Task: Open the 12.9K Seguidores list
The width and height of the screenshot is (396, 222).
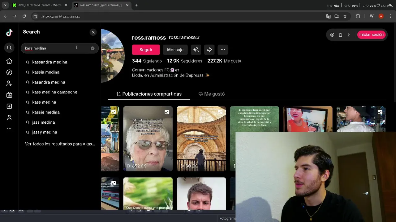Action: coord(184,61)
